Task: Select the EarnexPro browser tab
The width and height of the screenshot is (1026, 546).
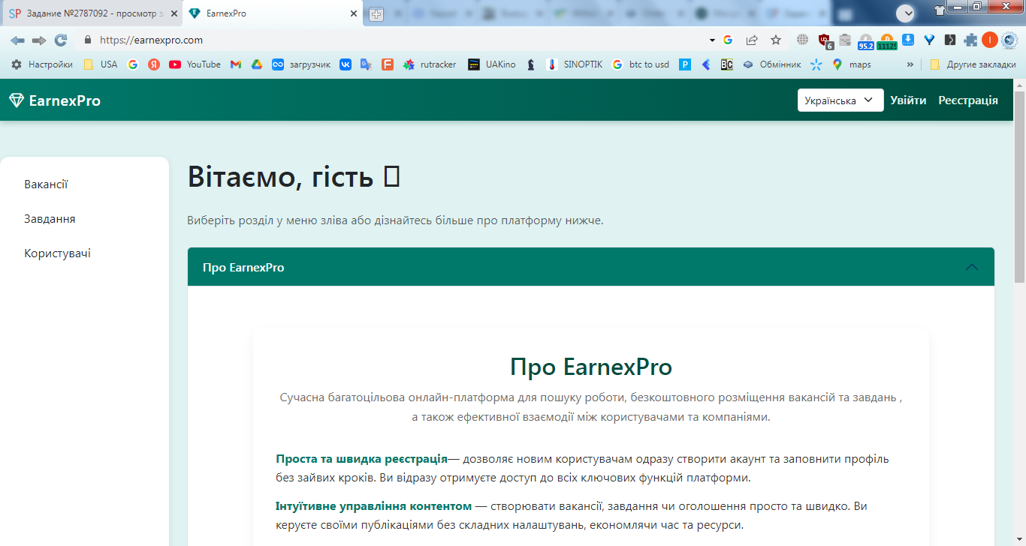Action: click(273, 13)
